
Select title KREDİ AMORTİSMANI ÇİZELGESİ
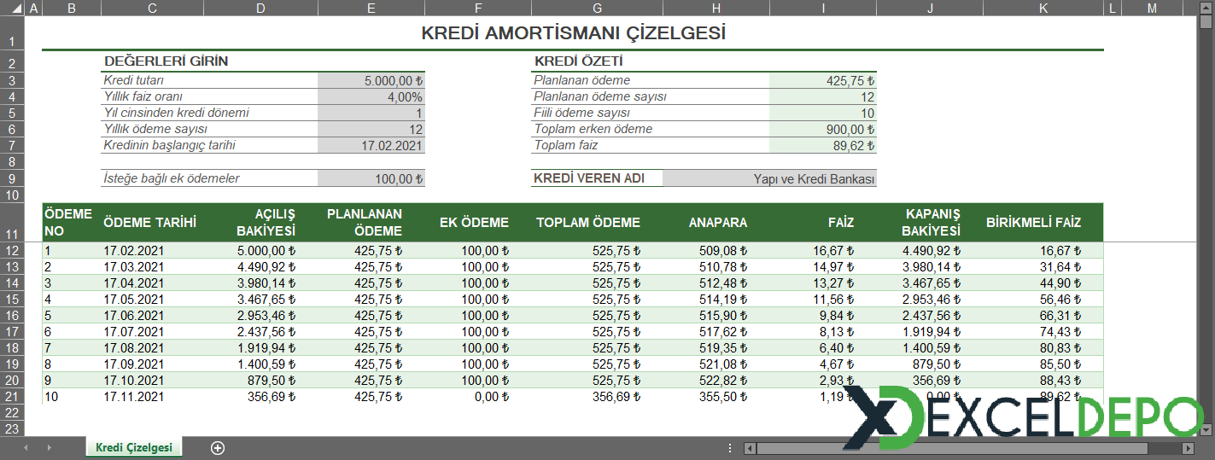573,33
